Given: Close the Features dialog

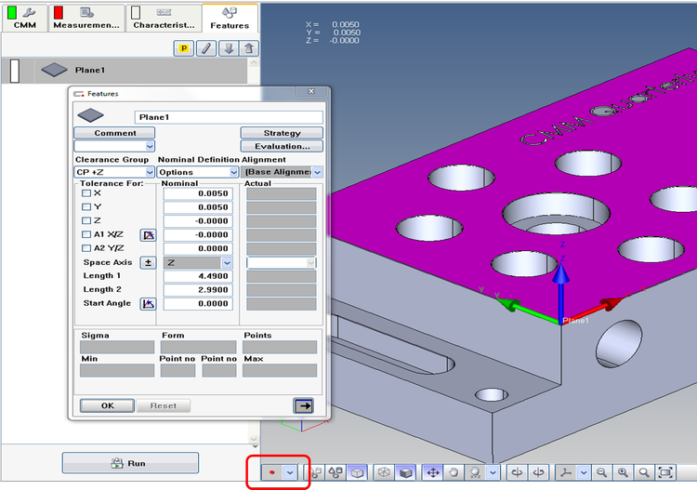Looking at the screenshot, I should point(311,91).
